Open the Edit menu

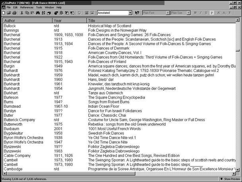(x=15, y=8)
